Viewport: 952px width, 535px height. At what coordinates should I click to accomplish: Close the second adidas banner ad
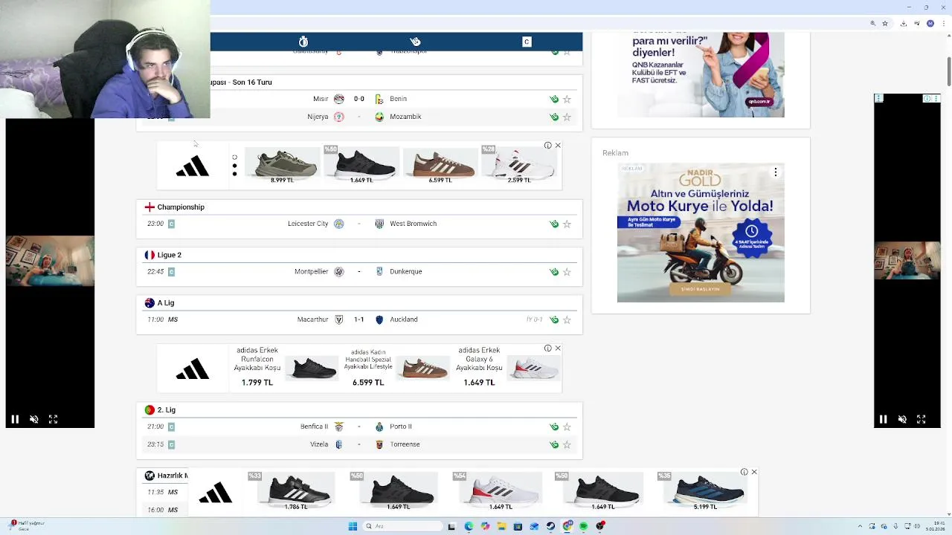[558, 348]
